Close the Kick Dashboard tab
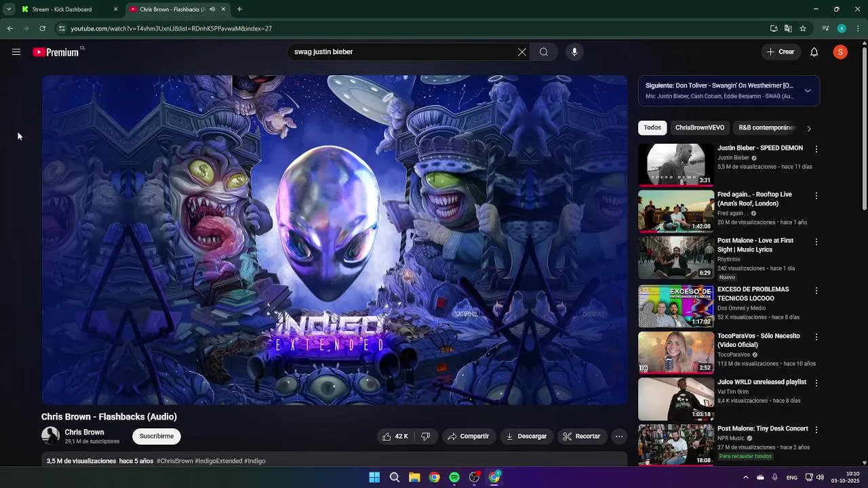868x488 pixels. 115,9
